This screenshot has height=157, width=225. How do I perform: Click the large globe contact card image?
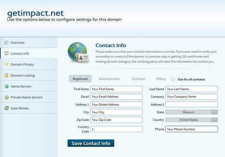(x=79, y=52)
